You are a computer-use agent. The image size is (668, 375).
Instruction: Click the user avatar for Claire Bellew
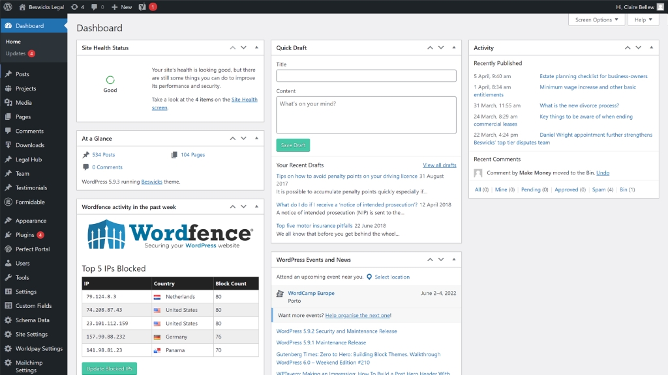660,7
